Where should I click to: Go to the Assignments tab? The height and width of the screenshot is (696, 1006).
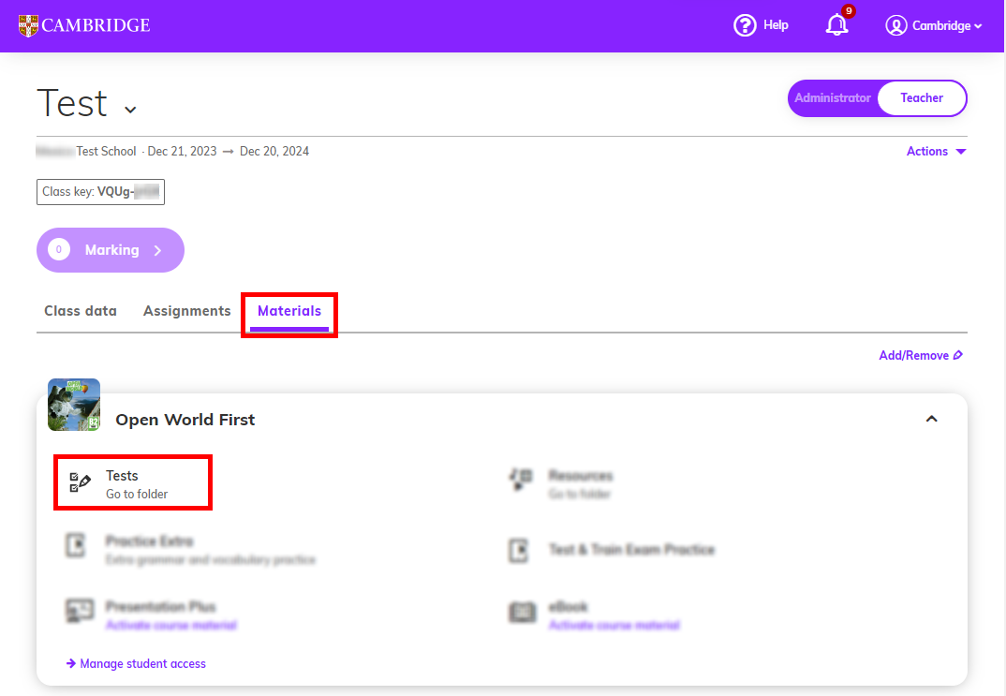click(186, 311)
